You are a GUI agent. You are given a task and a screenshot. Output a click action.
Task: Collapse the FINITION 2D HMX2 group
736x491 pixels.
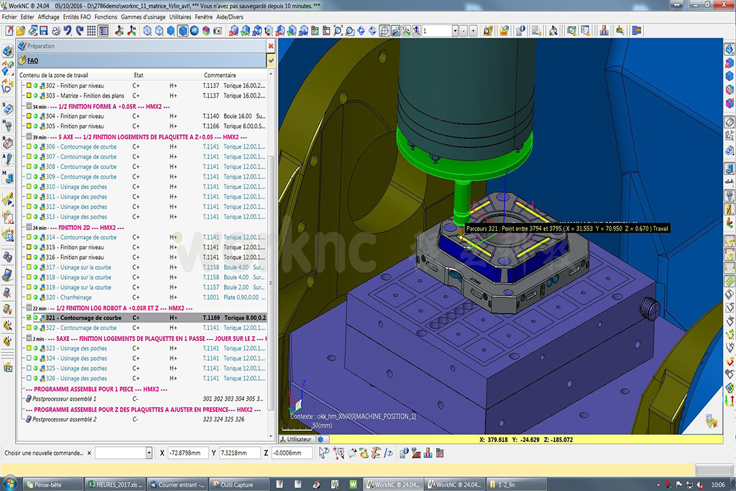click(29, 227)
